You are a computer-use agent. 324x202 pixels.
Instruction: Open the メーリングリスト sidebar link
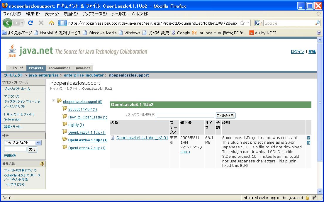tap(15, 106)
